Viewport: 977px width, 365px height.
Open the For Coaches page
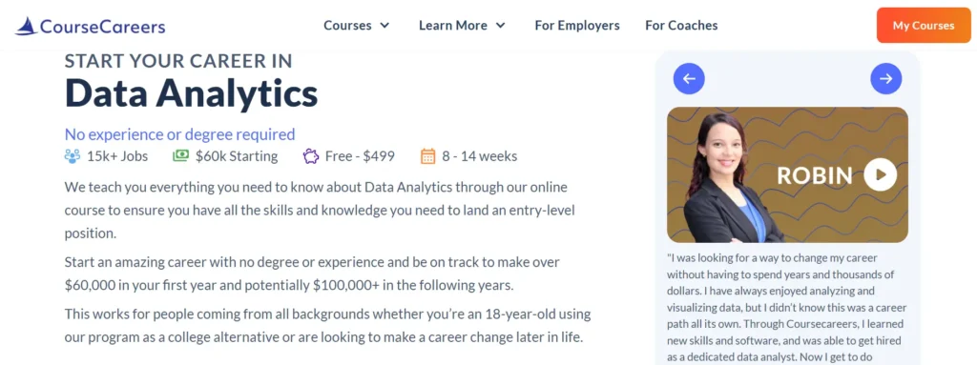click(x=681, y=26)
